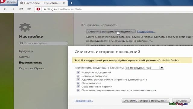Click the Поиск настроек search field
Screen dimensions: 193x109
[43, 43]
